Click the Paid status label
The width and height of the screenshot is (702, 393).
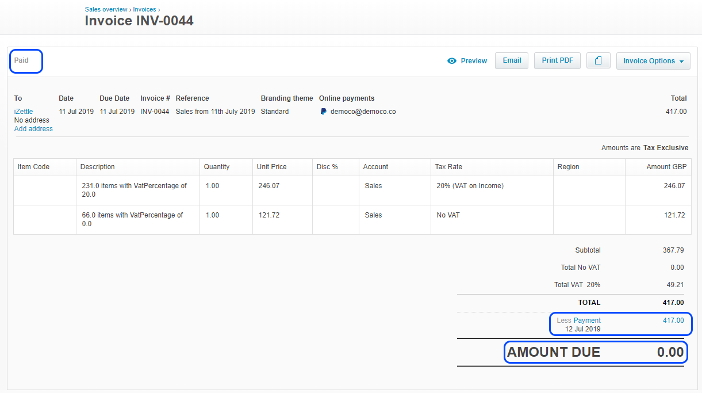(21, 60)
